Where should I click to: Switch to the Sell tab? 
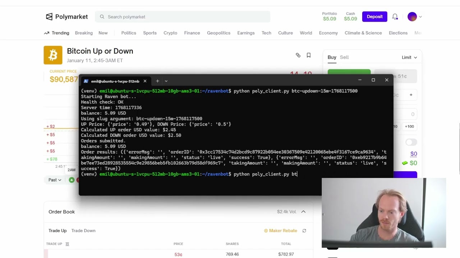click(x=344, y=57)
